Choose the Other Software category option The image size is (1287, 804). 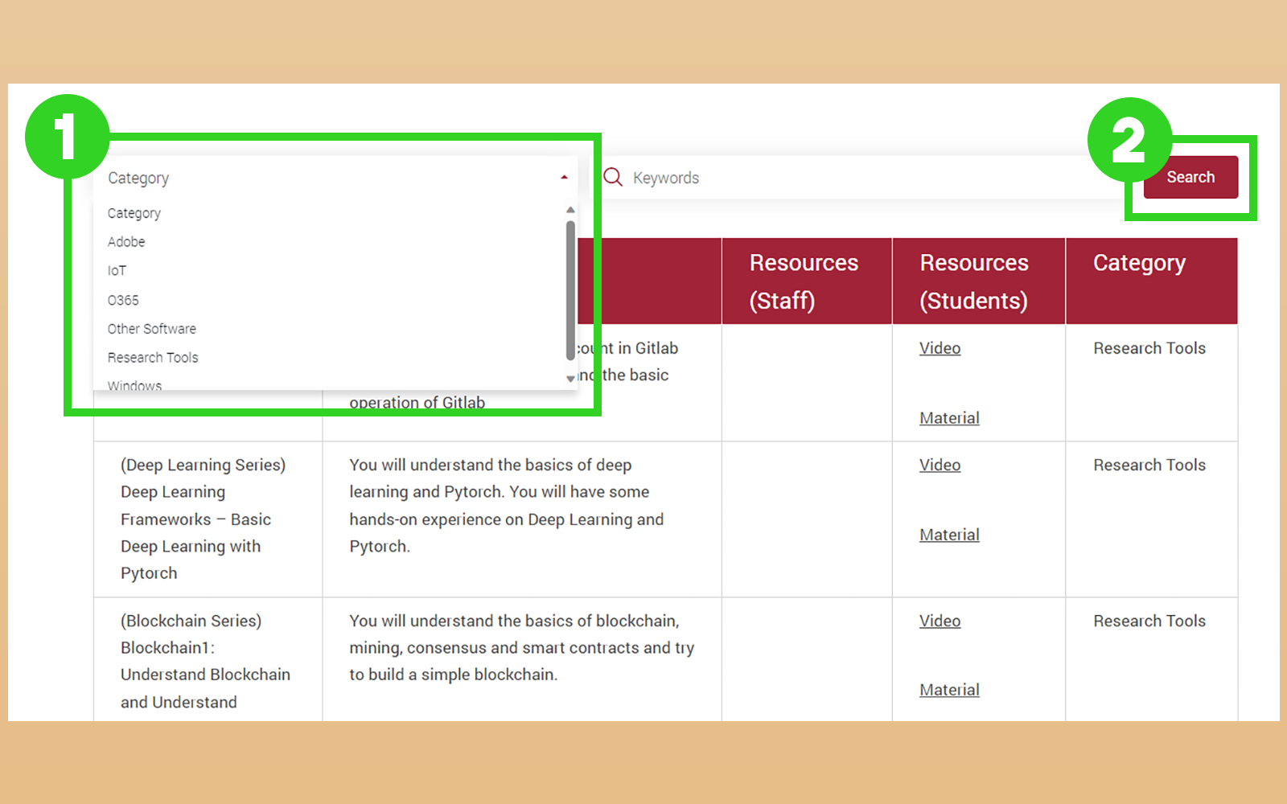(152, 329)
